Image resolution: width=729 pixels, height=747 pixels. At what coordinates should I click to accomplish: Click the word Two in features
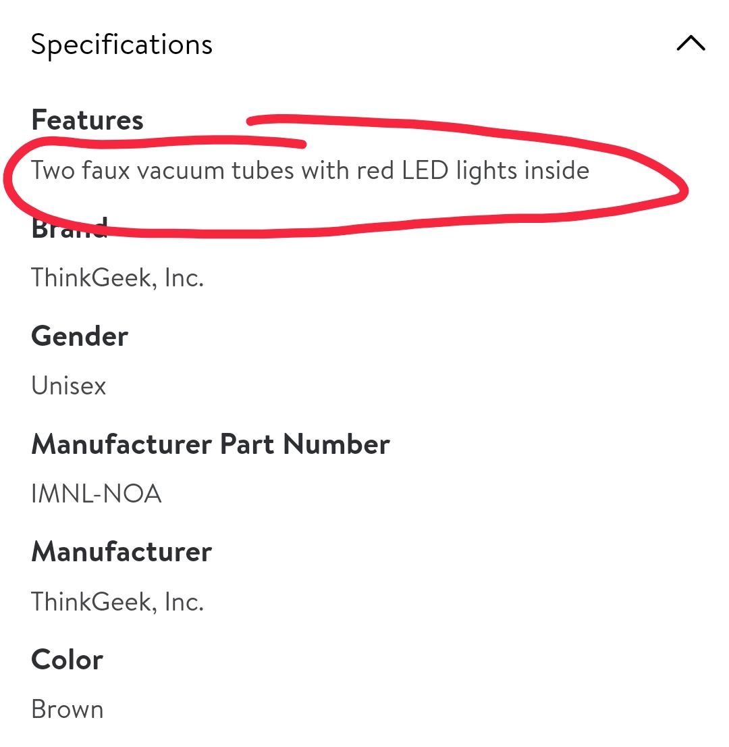point(53,171)
